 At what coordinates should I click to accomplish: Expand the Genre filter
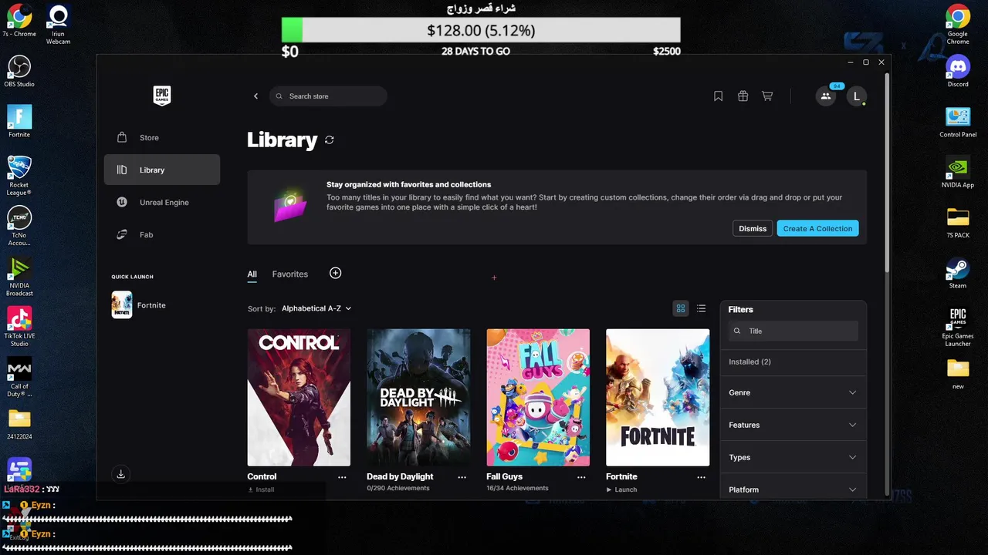click(x=793, y=392)
